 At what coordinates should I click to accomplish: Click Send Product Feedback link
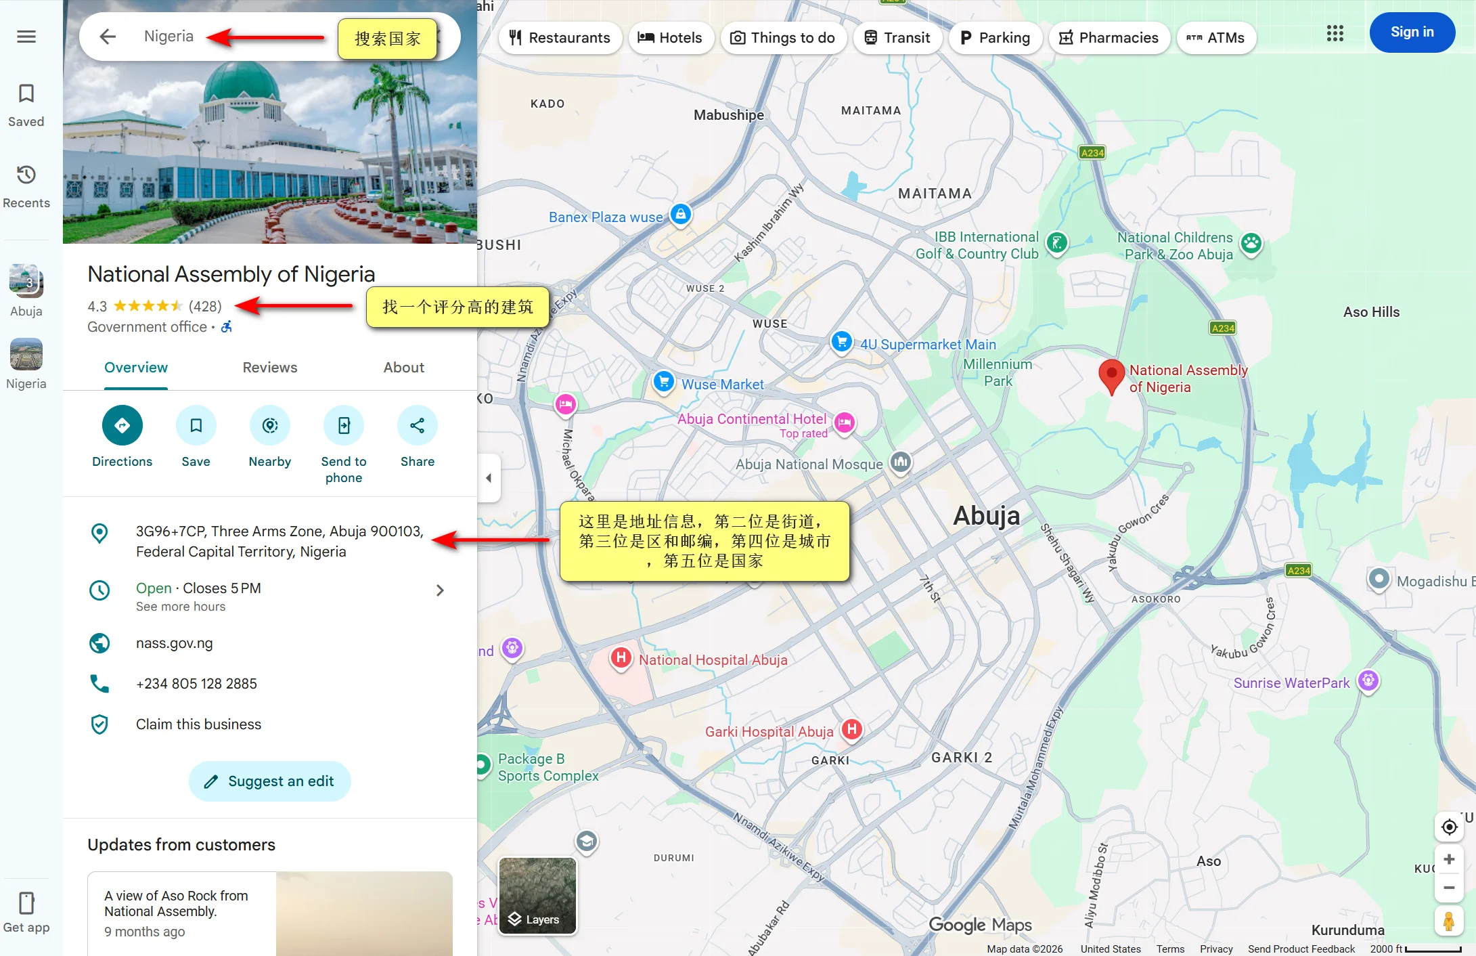click(x=1301, y=949)
